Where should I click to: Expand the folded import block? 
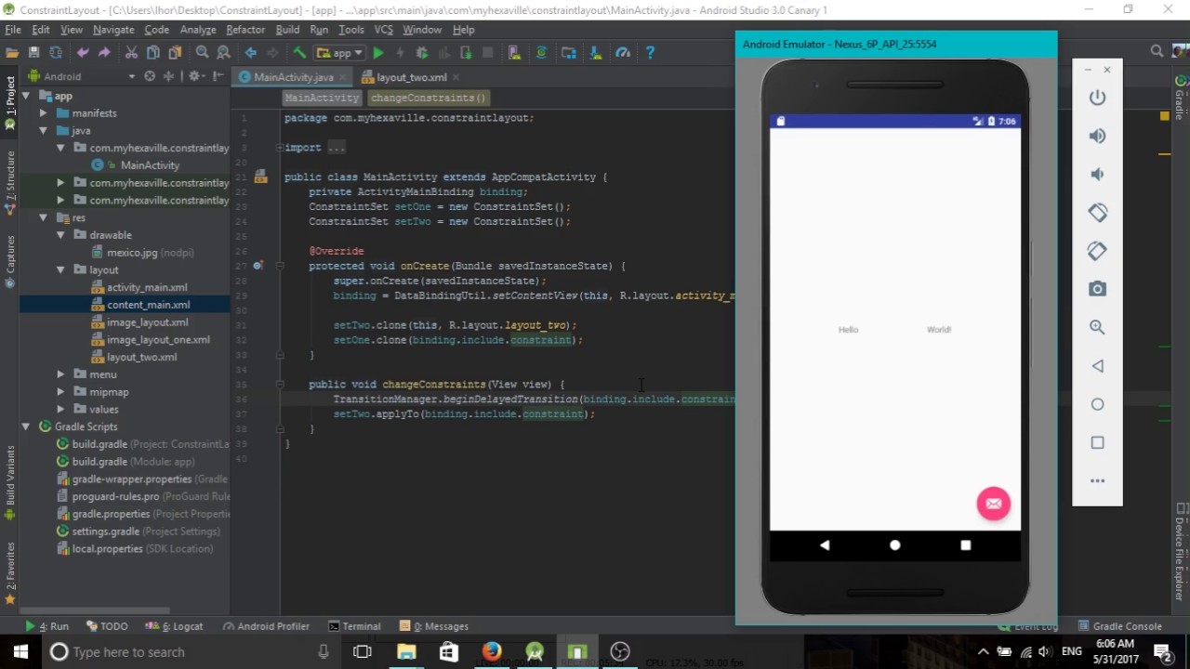coord(279,148)
